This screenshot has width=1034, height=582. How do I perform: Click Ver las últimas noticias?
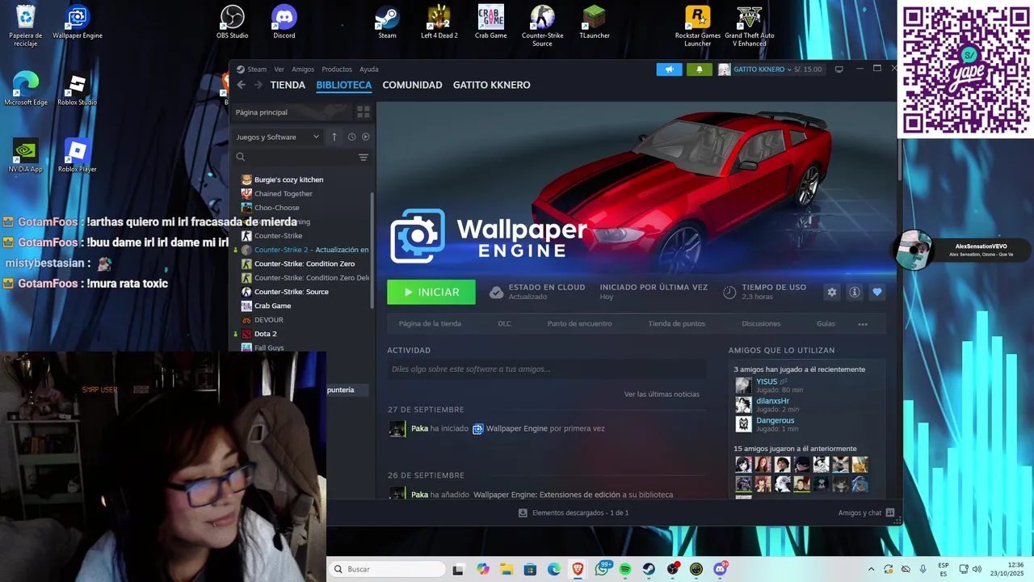[662, 394]
